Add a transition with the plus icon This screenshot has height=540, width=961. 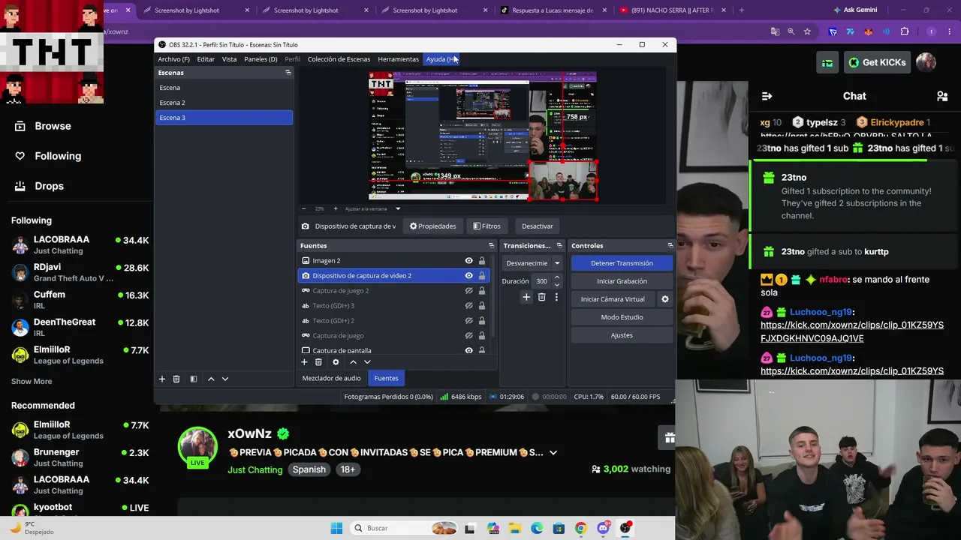526,297
